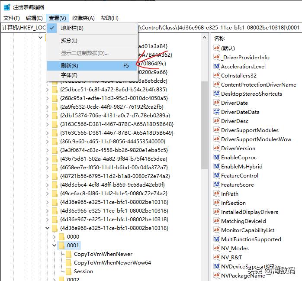The width and height of the screenshot is (302, 281).
Task: Select the {4658ee7e-f050-11d1-b6bd-00c04fa372a7} key
Action: (114, 168)
